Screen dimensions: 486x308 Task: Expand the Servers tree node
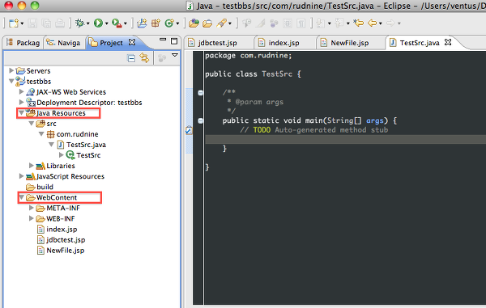(x=11, y=70)
